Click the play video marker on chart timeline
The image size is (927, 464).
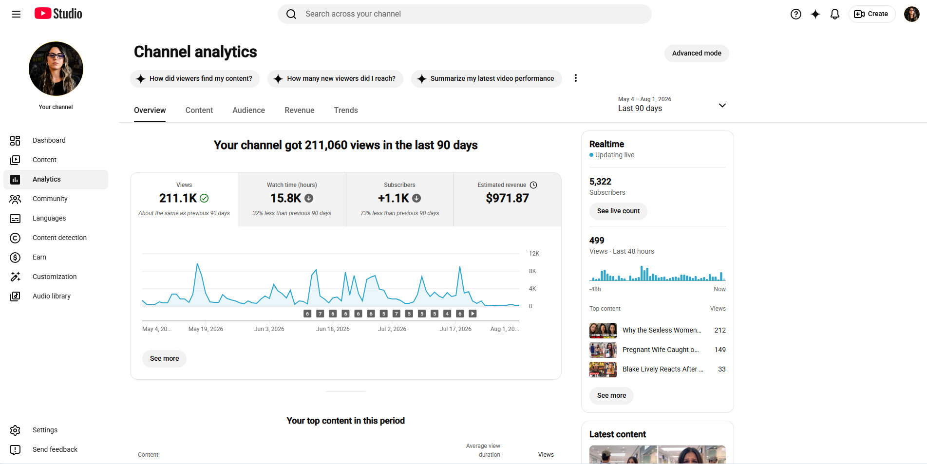473,314
